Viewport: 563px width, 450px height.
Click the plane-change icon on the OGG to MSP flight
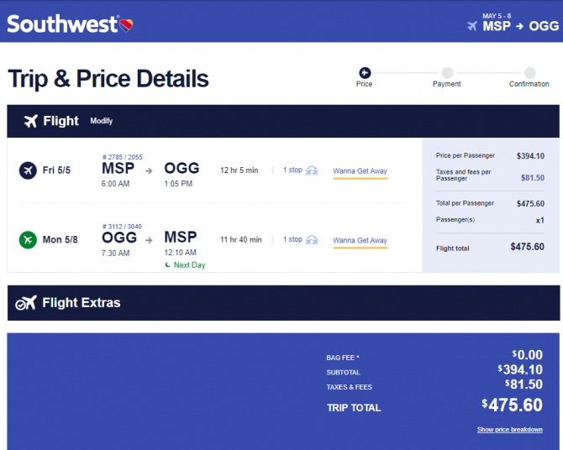312,240
